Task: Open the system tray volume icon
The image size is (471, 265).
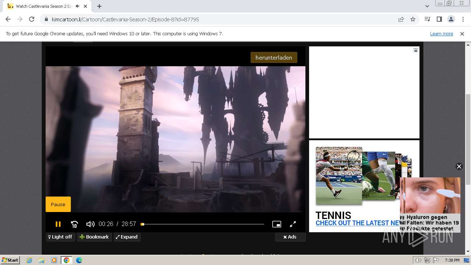Action: click(418, 260)
